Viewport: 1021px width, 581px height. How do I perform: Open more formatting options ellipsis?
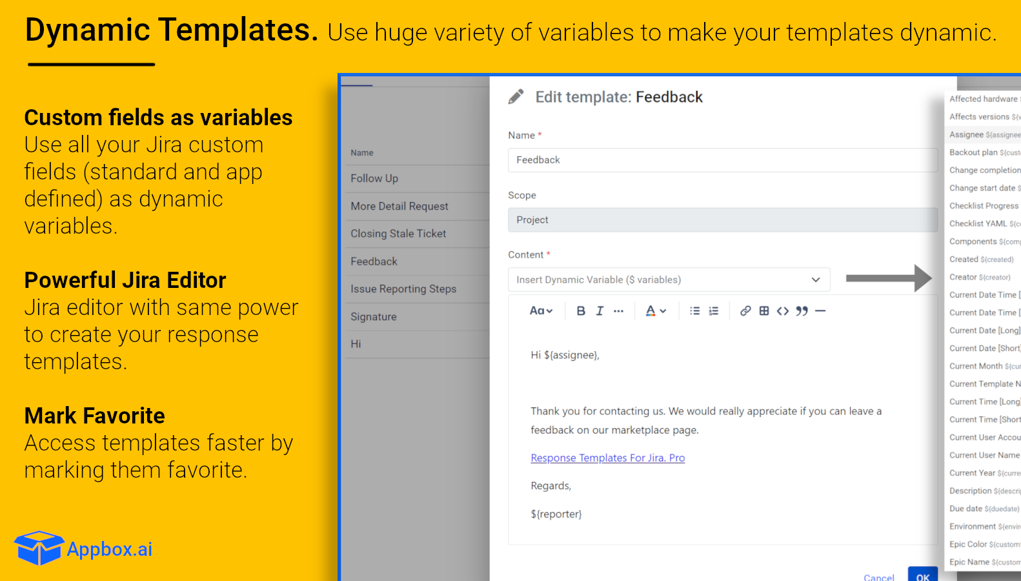pyautogui.click(x=618, y=311)
